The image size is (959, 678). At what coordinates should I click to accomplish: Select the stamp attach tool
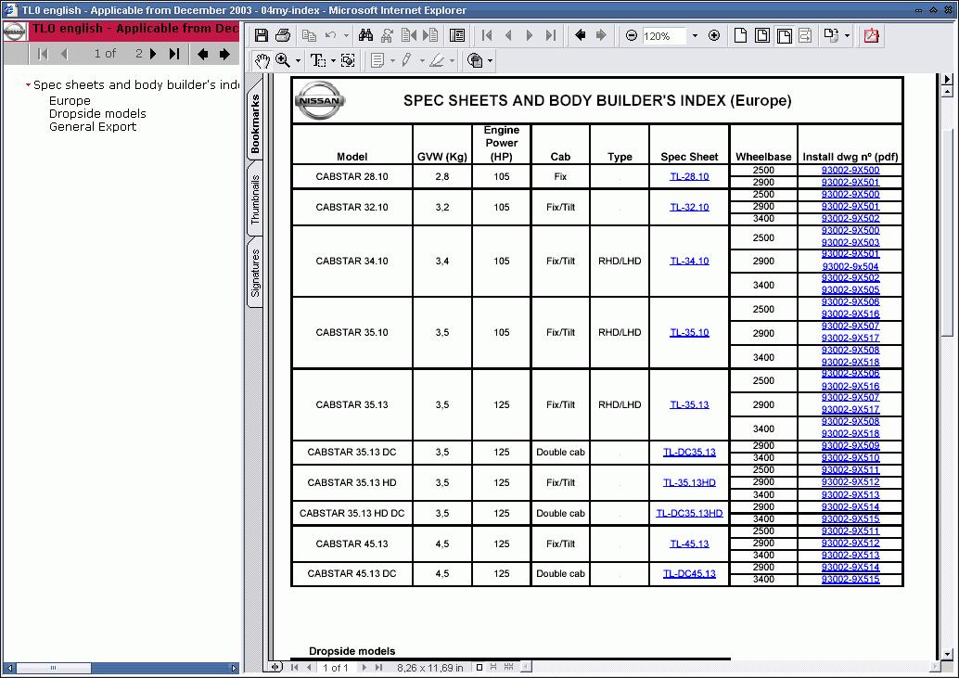(475, 60)
